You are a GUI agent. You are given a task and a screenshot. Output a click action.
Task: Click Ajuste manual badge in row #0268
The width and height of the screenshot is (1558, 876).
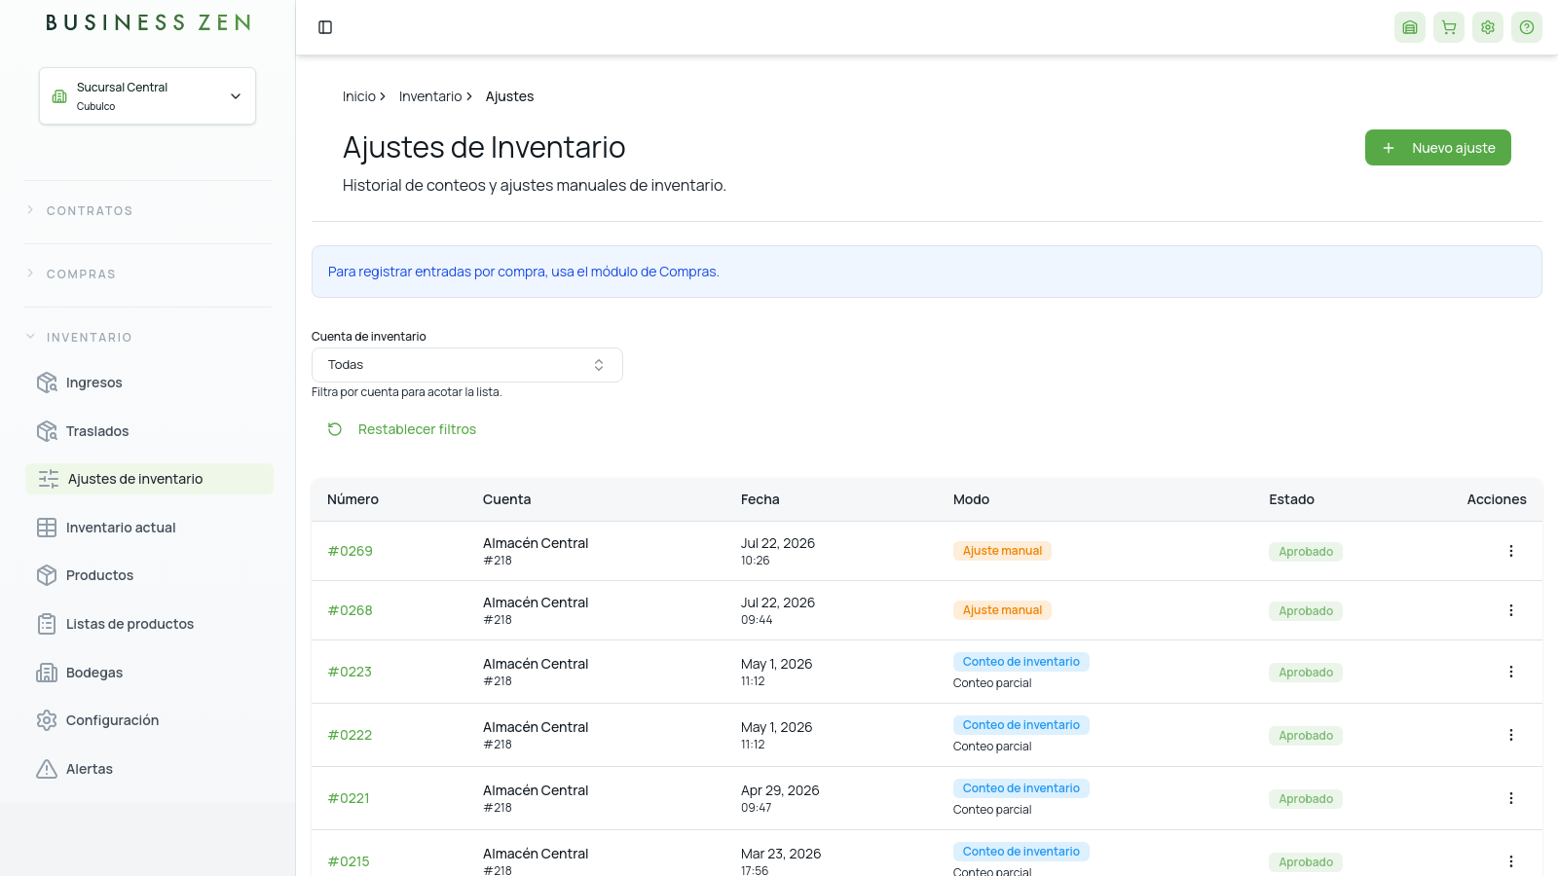tap(1002, 610)
